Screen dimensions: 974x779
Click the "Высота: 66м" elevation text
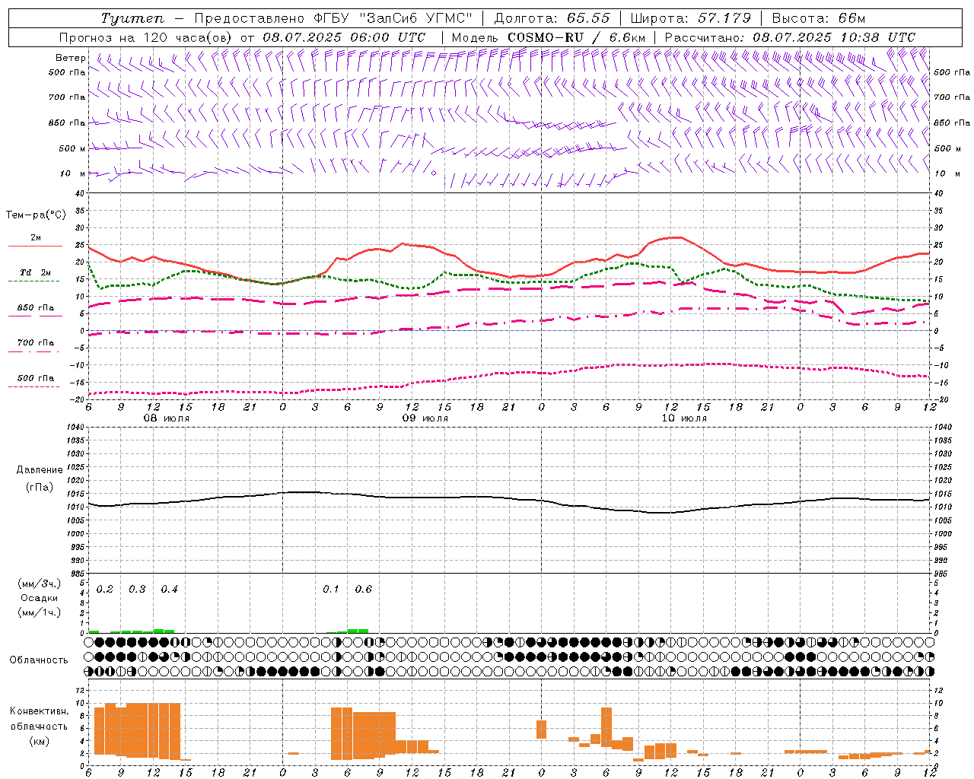pos(818,18)
